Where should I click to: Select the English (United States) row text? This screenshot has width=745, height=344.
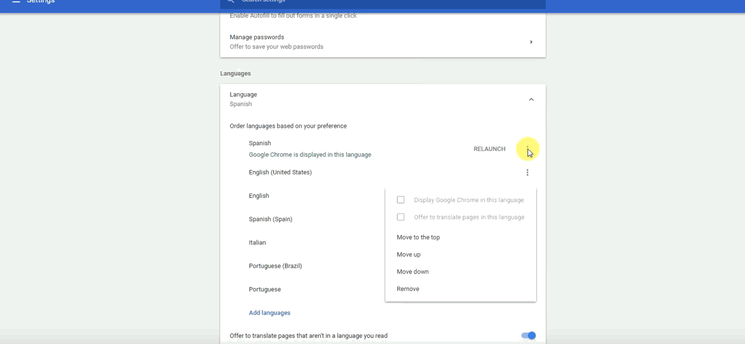point(280,173)
